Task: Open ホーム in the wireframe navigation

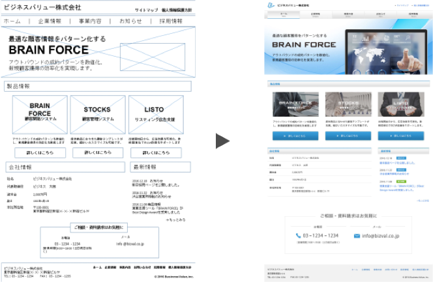Action: (12, 21)
